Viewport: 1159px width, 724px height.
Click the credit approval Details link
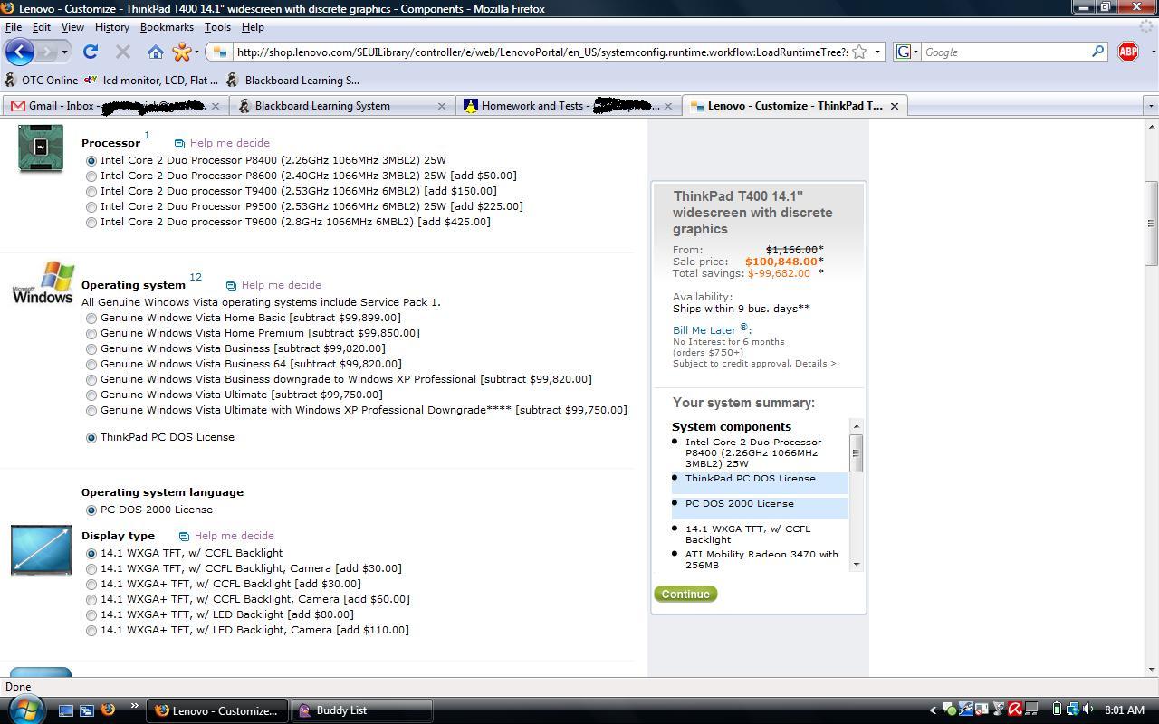815,364
